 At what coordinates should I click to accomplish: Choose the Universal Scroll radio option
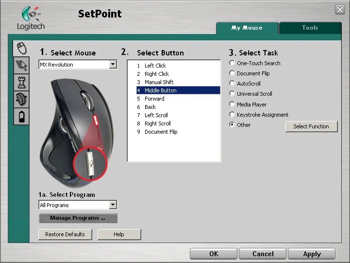pos(232,94)
